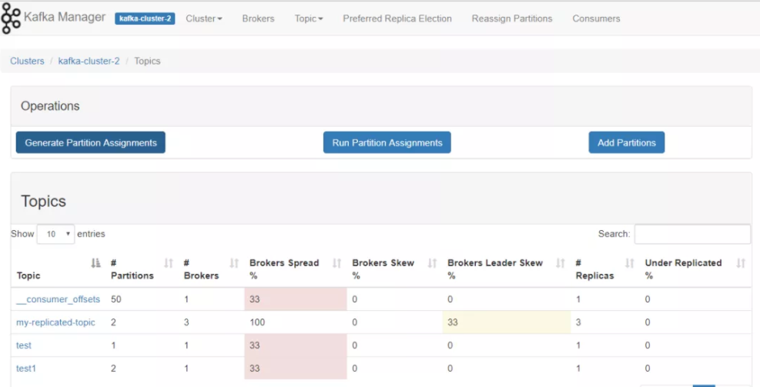Click the Kafka Manager logo icon
Screen dimensions: 760x387
(x=11, y=18)
